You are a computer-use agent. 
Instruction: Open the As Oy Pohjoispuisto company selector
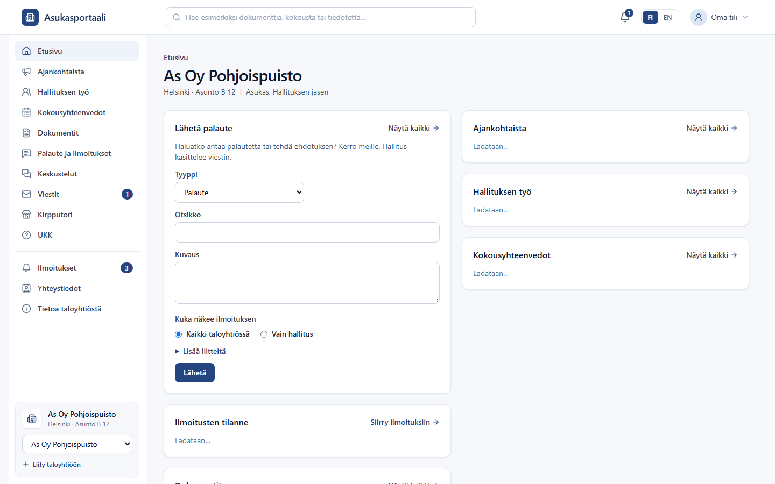pyautogui.click(x=77, y=444)
